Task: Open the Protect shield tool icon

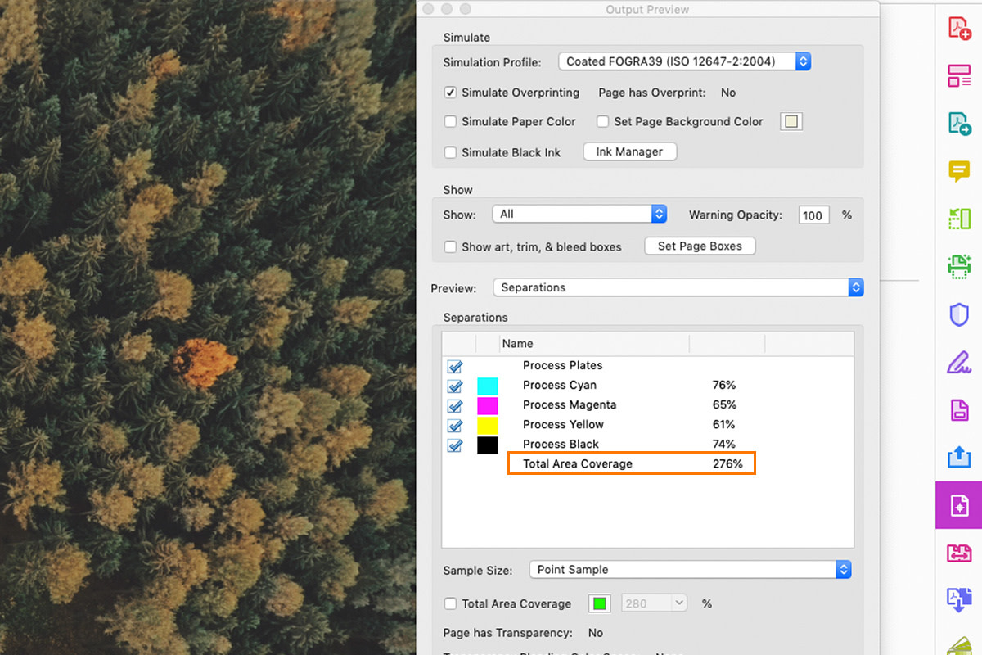Action: click(x=958, y=314)
